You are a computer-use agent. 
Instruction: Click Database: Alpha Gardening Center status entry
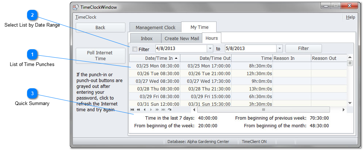coord(198,142)
